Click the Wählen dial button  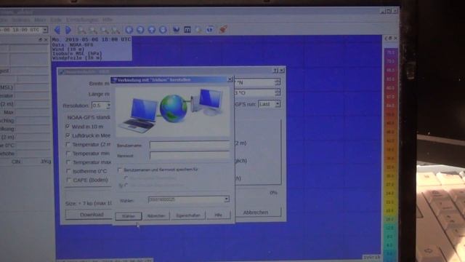[129, 216]
